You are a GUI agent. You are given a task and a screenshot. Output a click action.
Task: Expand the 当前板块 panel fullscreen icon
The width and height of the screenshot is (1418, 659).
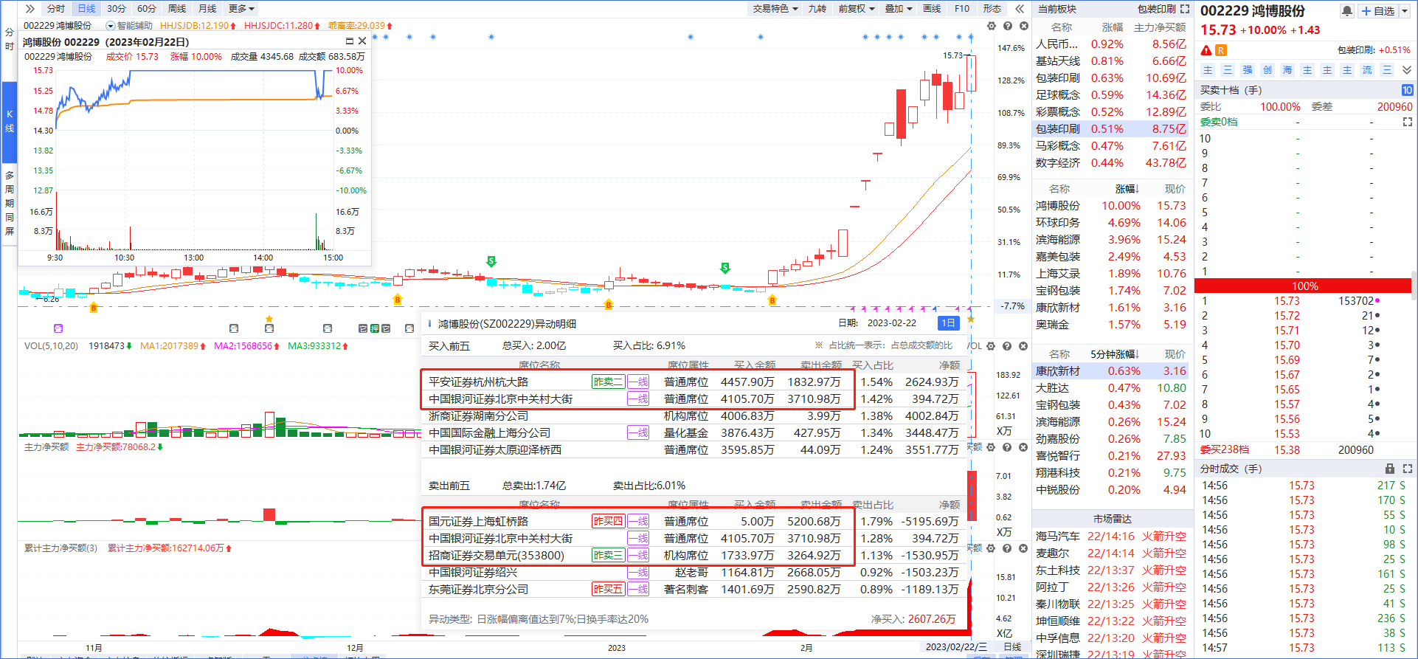[x=1185, y=9]
